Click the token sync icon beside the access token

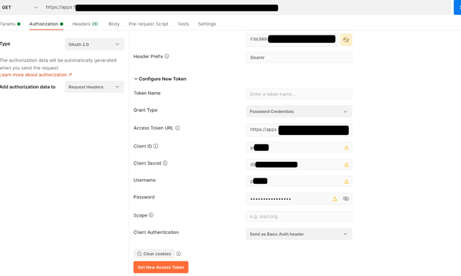tap(346, 39)
